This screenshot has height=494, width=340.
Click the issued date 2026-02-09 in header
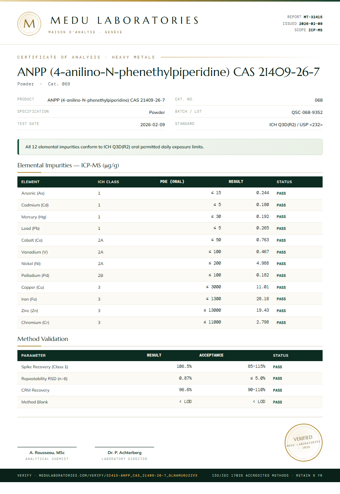click(x=310, y=24)
